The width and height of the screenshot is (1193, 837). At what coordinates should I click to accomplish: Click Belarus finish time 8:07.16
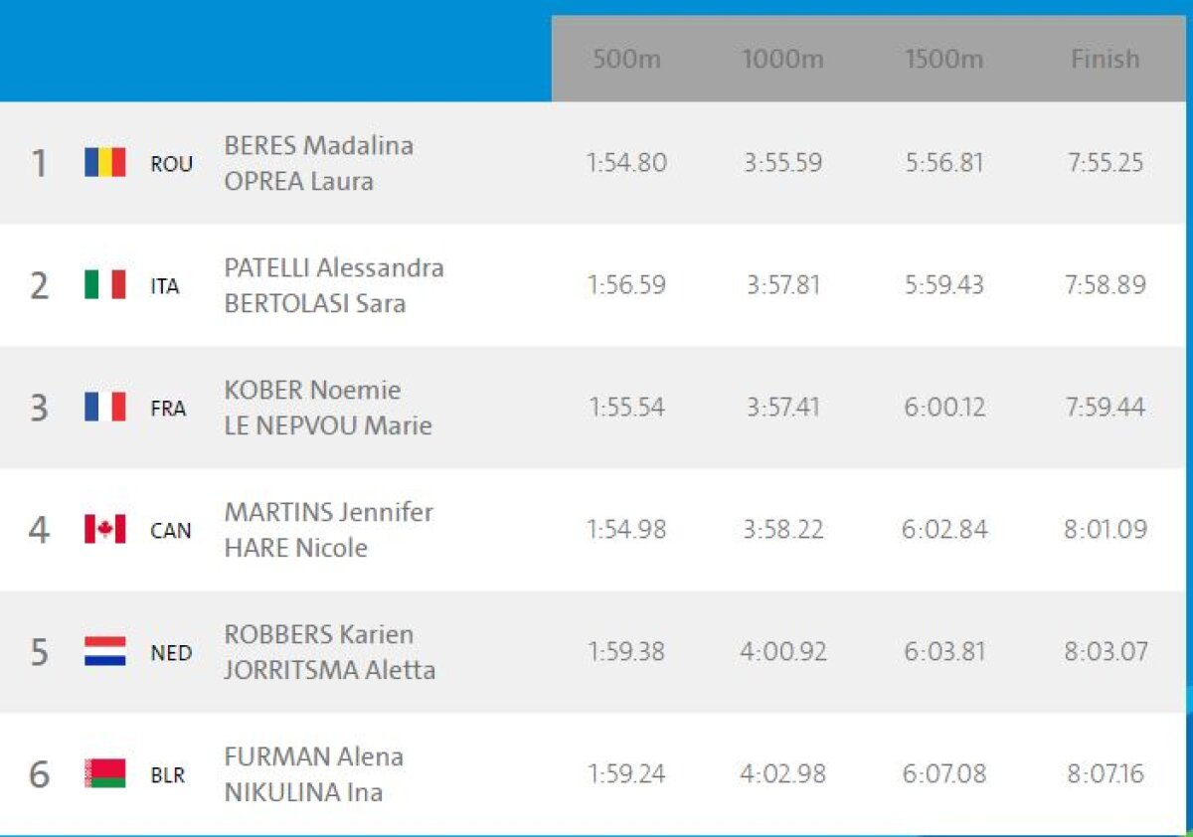click(1106, 774)
